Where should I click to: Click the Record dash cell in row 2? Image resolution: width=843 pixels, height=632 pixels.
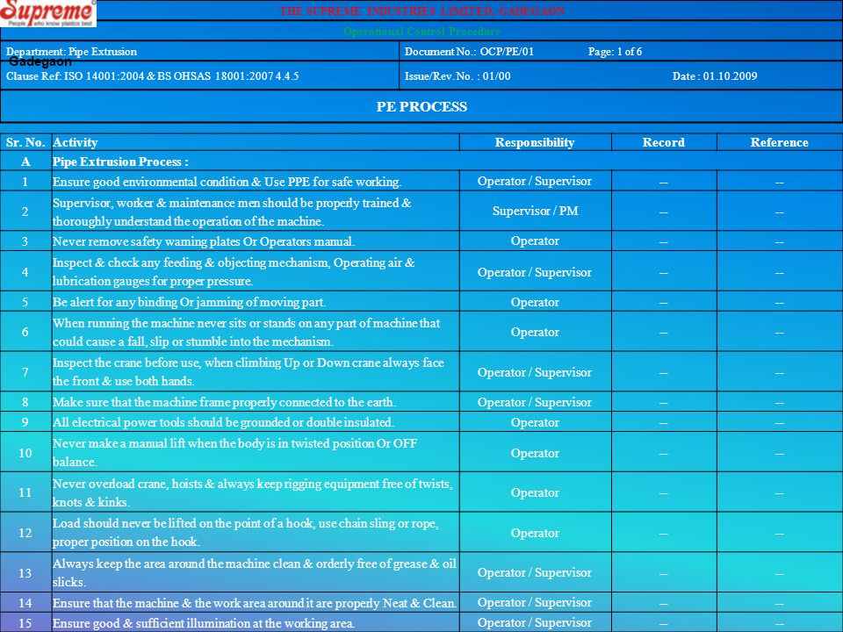click(664, 212)
